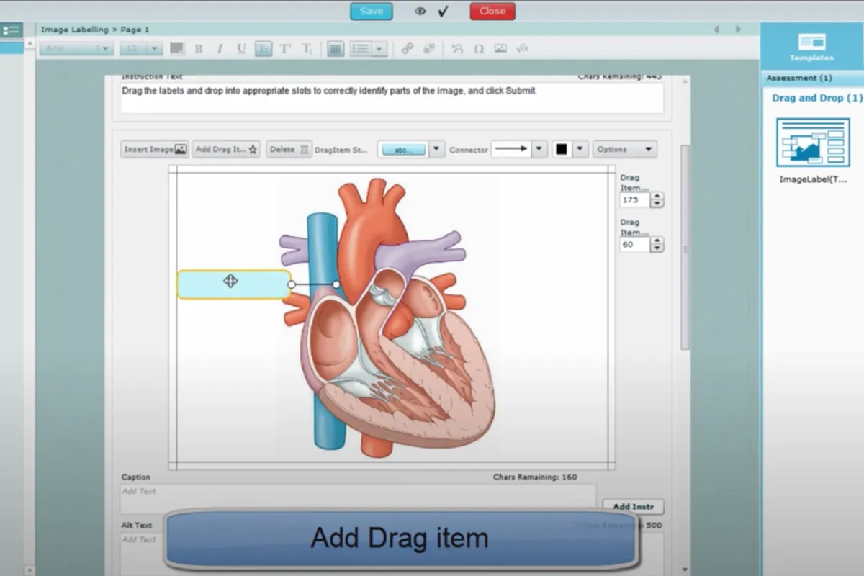Click the move handle on drag item

230,281
